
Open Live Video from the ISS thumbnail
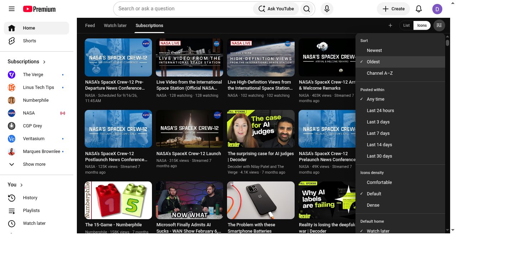pos(190,58)
